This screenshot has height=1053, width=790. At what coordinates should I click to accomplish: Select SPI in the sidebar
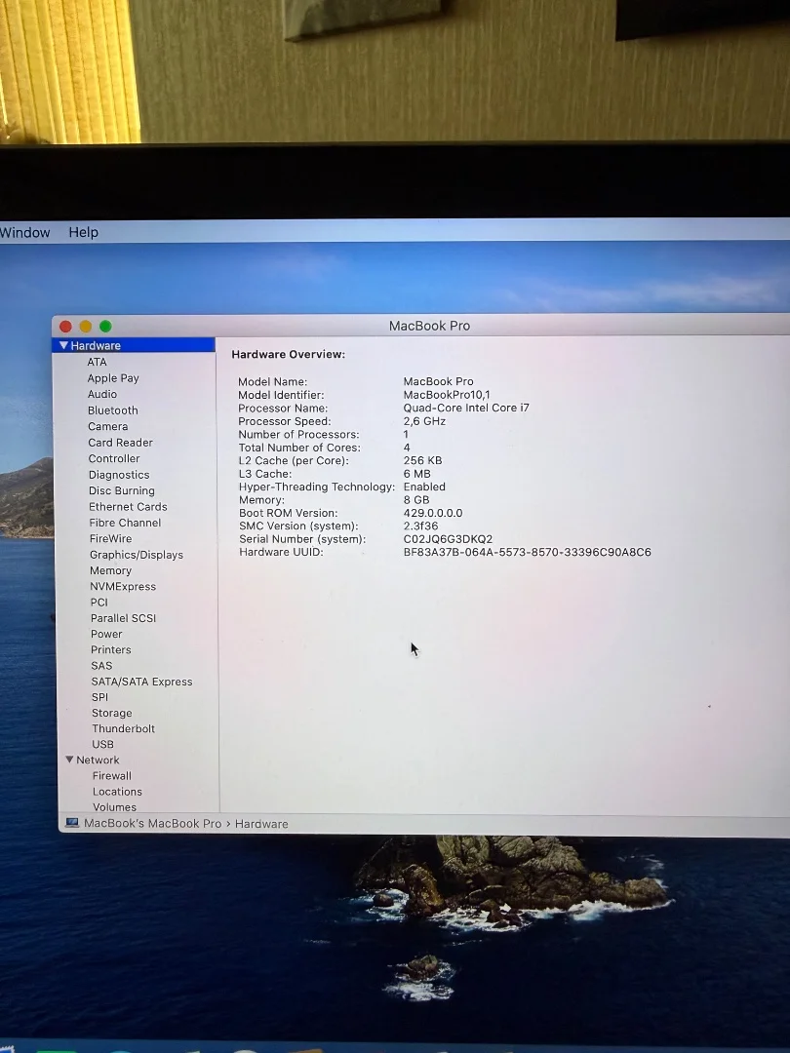pos(99,697)
